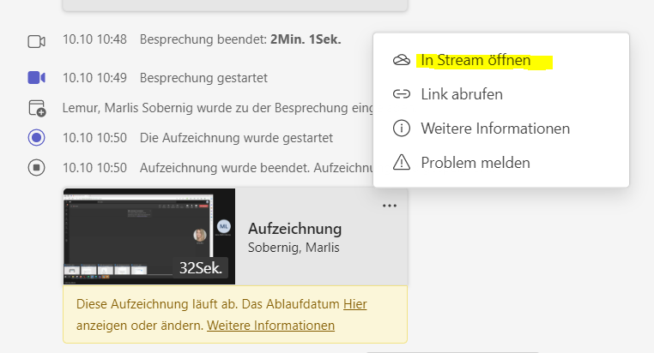
Task: Click the calendar-plus invitation icon
Action: [x=37, y=108]
